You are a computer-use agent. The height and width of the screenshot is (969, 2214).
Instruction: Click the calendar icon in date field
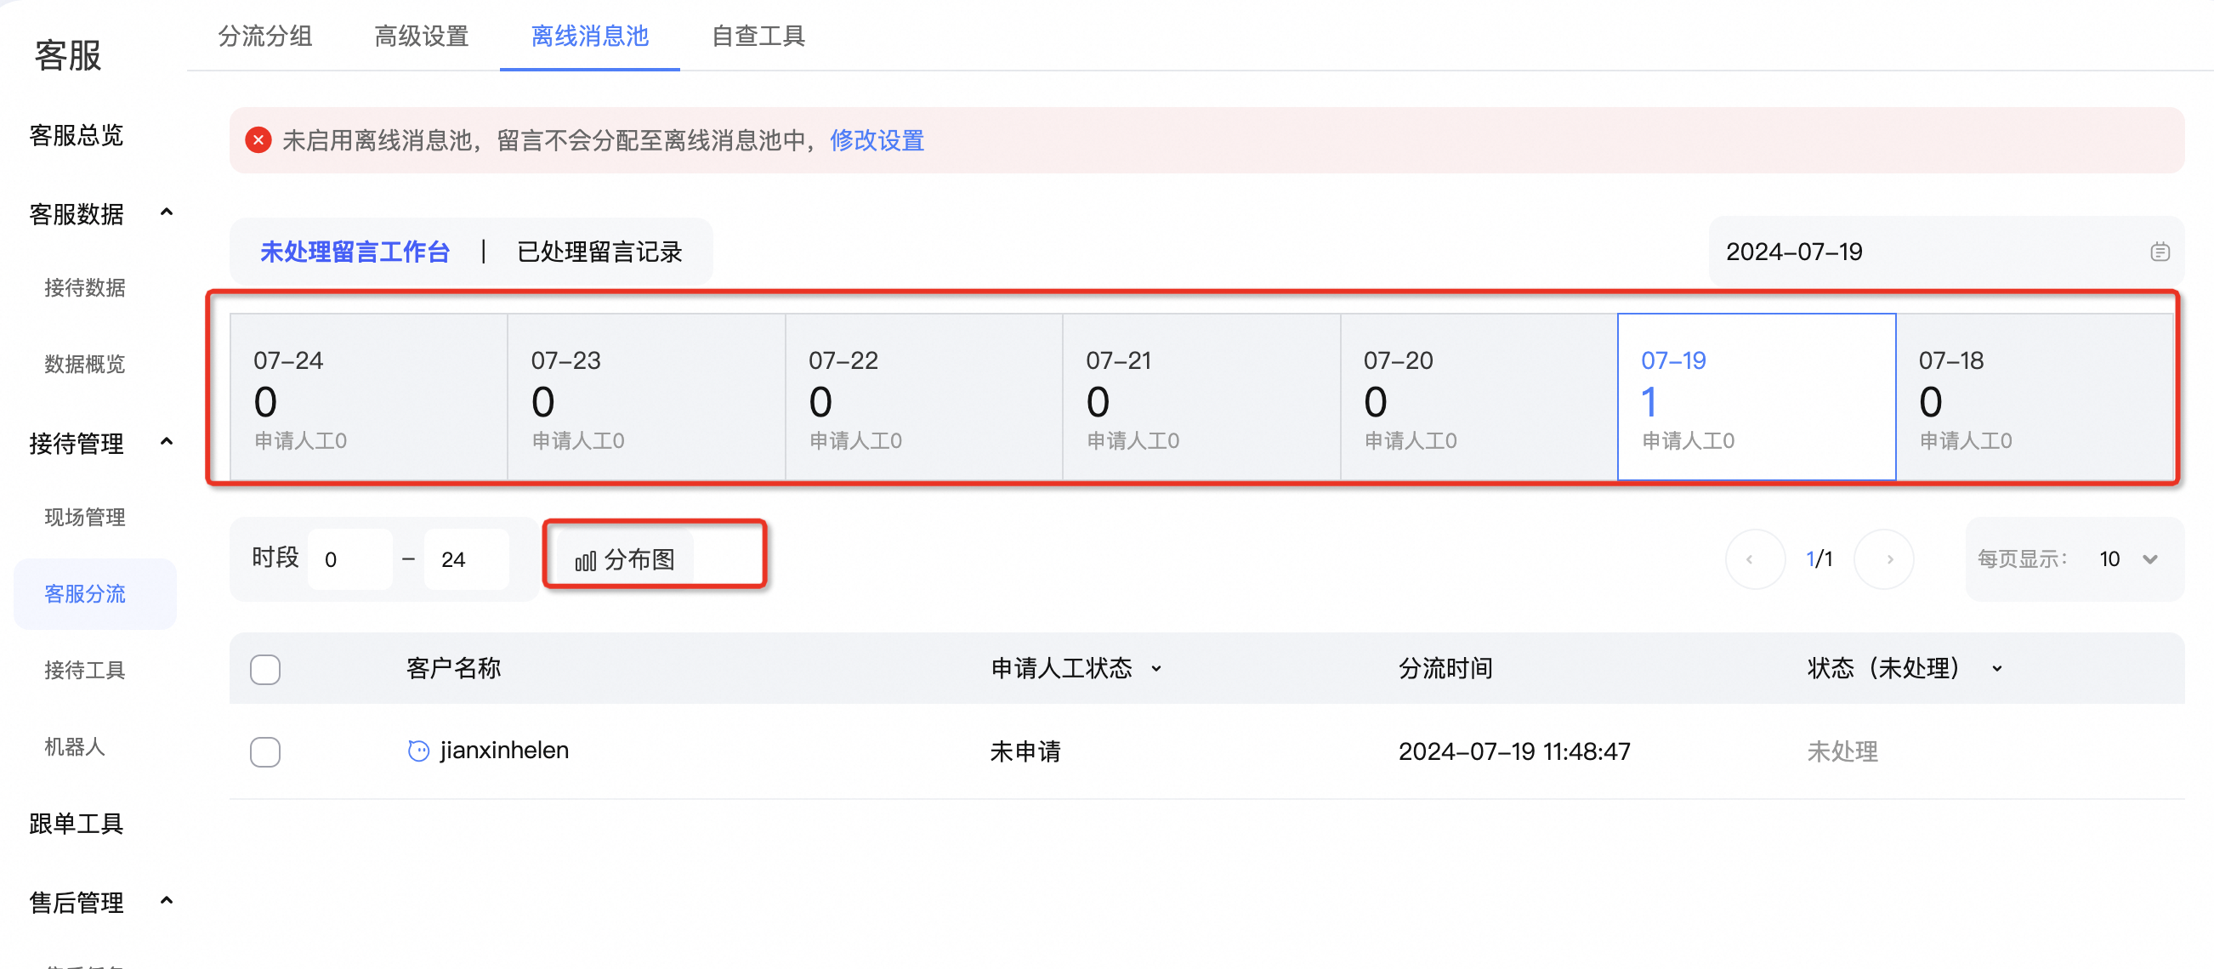click(2160, 252)
